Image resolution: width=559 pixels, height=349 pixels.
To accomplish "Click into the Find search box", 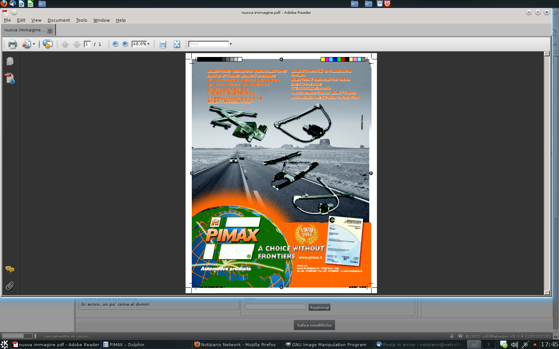I will click(208, 44).
